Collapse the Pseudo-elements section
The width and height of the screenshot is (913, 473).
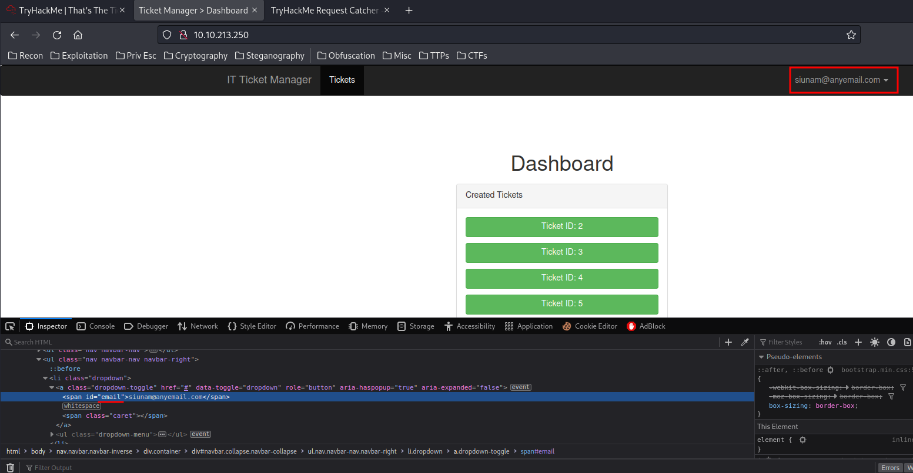tap(761, 357)
